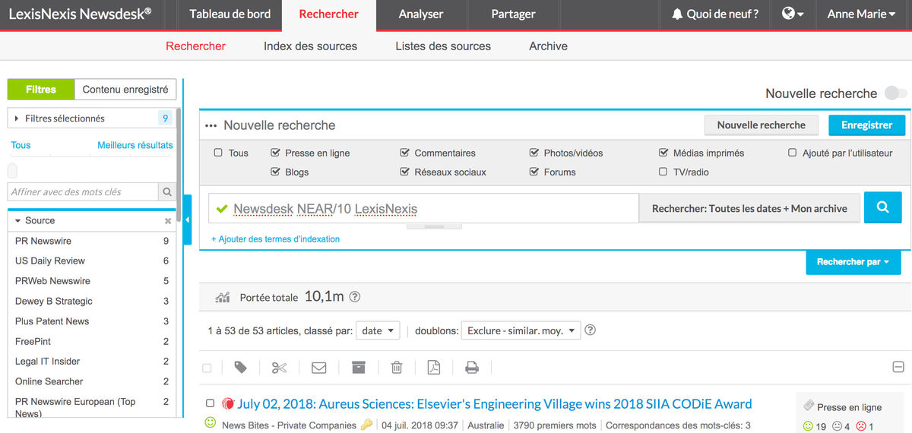Click Ajouter des termes d'indexation link
This screenshot has width=912, height=433.
275,239
